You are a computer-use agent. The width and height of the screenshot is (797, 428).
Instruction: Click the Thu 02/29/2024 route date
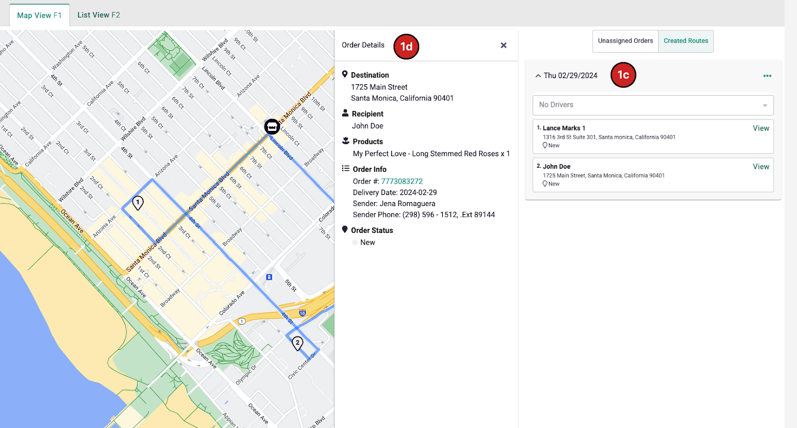[x=570, y=76]
